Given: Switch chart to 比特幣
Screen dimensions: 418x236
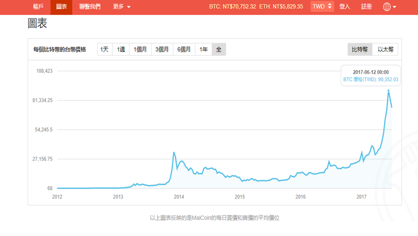Looking at the screenshot, I should pos(360,49).
